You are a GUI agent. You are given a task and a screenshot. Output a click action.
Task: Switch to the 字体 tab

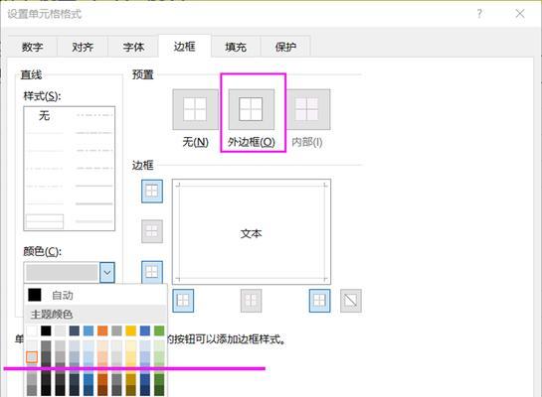pyautogui.click(x=133, y=47)
